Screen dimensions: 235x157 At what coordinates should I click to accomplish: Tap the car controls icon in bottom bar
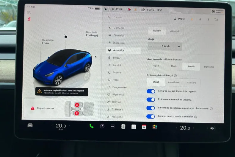point(30,125)
